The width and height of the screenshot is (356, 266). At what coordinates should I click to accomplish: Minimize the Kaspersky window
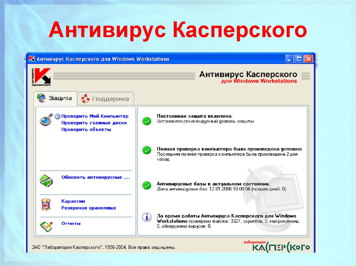(x=290, y=59)
